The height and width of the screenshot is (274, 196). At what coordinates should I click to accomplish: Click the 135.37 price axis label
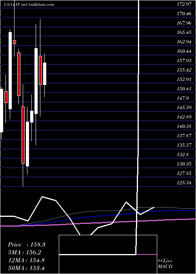coord(185,145)
